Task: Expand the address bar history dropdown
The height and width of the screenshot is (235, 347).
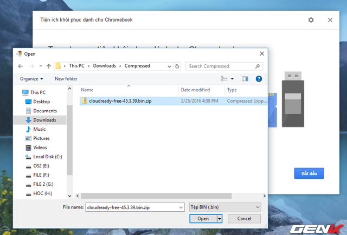Action: pyautogui.click(x=169, y=66)
